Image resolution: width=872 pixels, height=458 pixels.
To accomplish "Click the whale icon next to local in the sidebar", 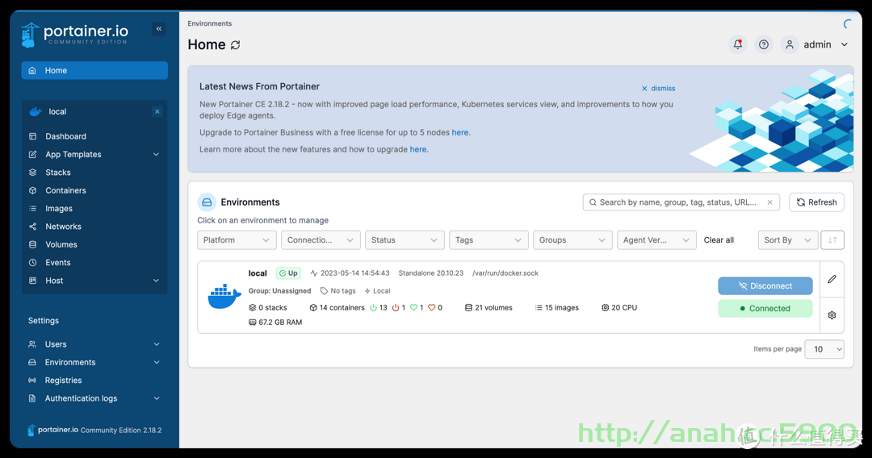I will (x=36, y=111).
